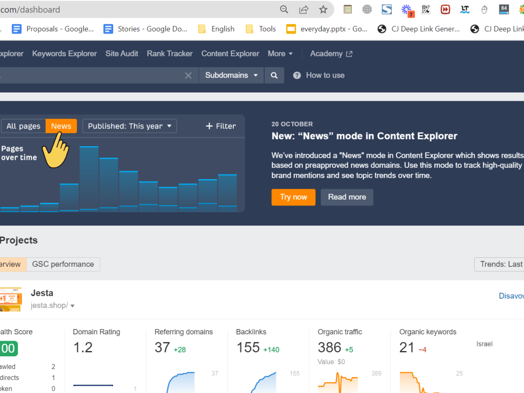Screen dimensions: 524x393
Task: Click the Backlinks value 155
Action: coord(248,347)
